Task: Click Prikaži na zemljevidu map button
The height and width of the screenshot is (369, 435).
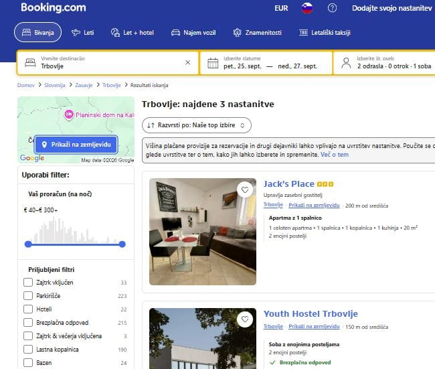Action: (76, 145)
